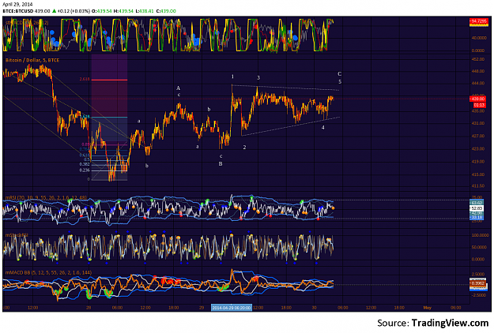Click the 'mMACD BB (5, 12, 5, 55...)' legend
The image size is (494, 333).
48,272
